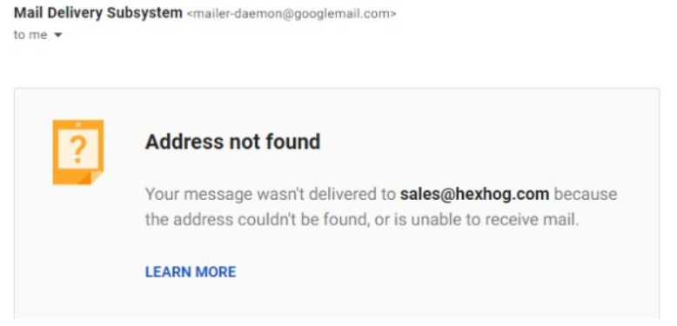This screenshot has height=326, width=677.
Task: Expand recipient details arrow beside "to me"
Action: tap(58, 36)
